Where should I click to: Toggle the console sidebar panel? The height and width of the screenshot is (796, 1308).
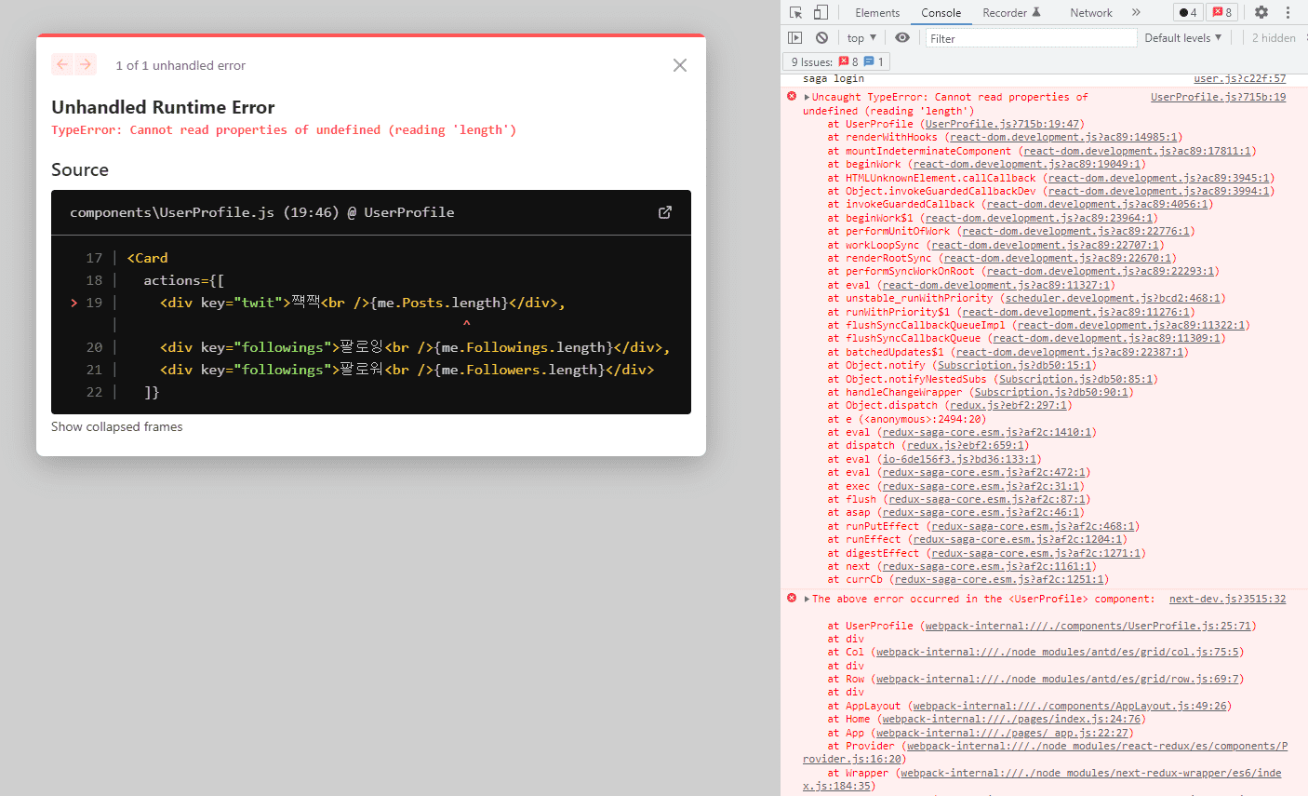(794, 38)
